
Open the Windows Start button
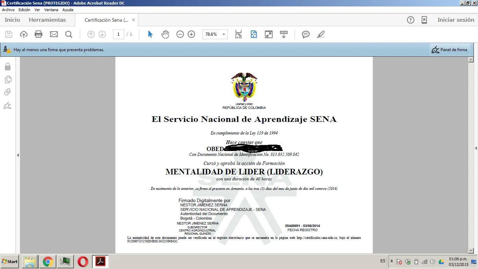[x=10, y=262]
